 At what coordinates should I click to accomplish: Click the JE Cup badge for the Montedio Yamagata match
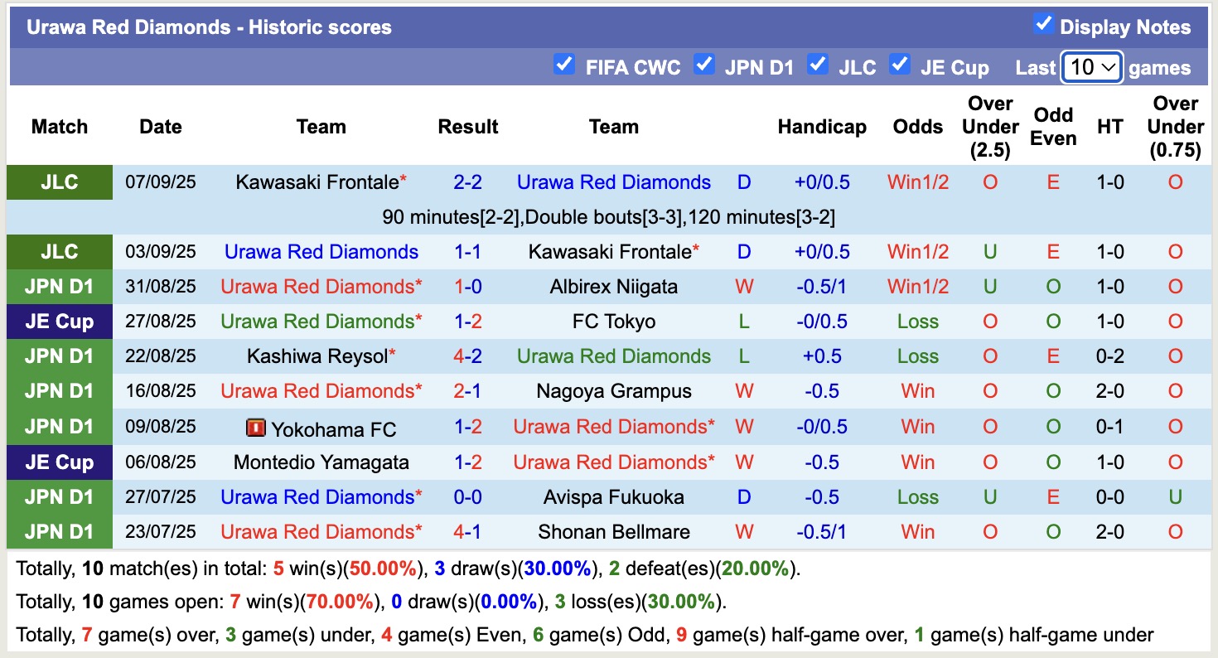pos(59,462)
